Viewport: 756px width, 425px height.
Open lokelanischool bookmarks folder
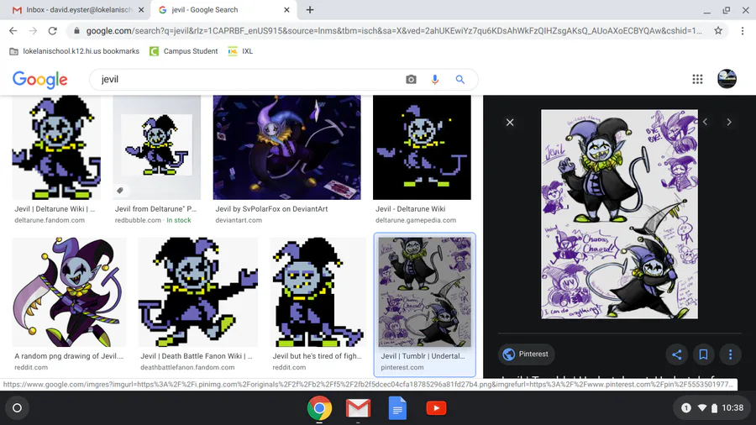pos(74,51)
